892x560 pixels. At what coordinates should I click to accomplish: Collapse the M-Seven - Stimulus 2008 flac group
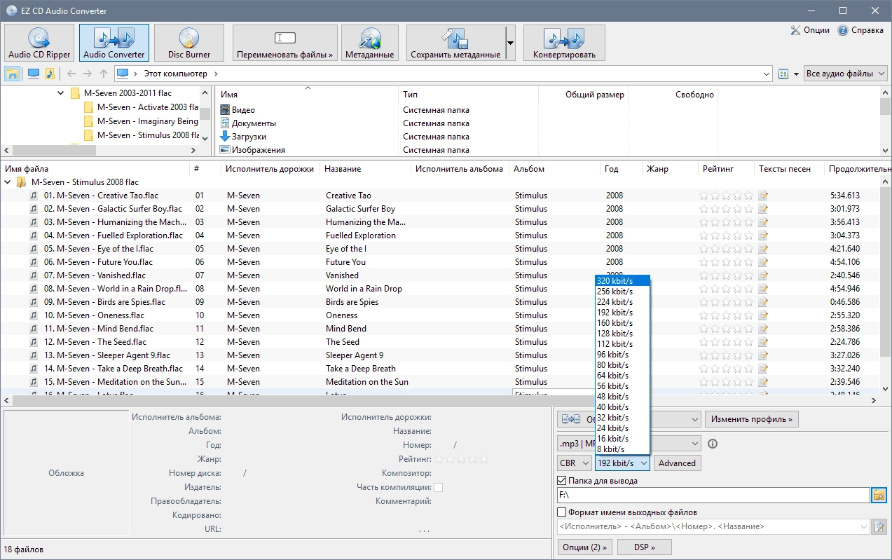click(x=8, y=182)
